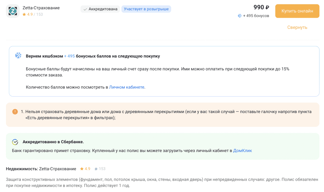
Task: Click the star rating 4.9 under company name
Action: pos(28,14)
